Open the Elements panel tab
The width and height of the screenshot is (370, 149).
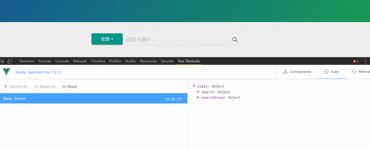(27, 61)
